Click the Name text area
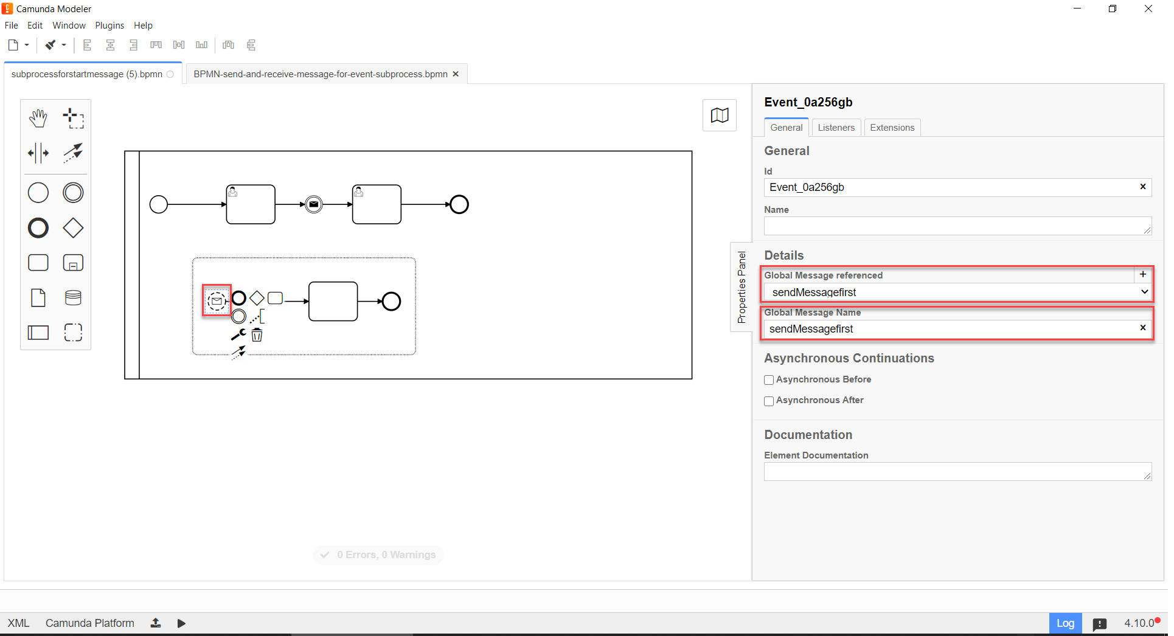 [x=957, y=226]
